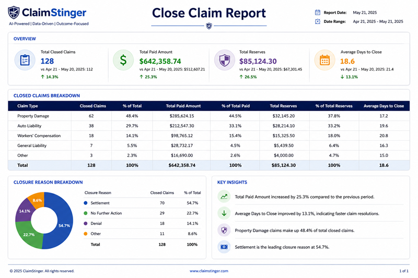Click the $28,732.17 paid amount cell
418x278 pixels.
click(x=182, y=146)
